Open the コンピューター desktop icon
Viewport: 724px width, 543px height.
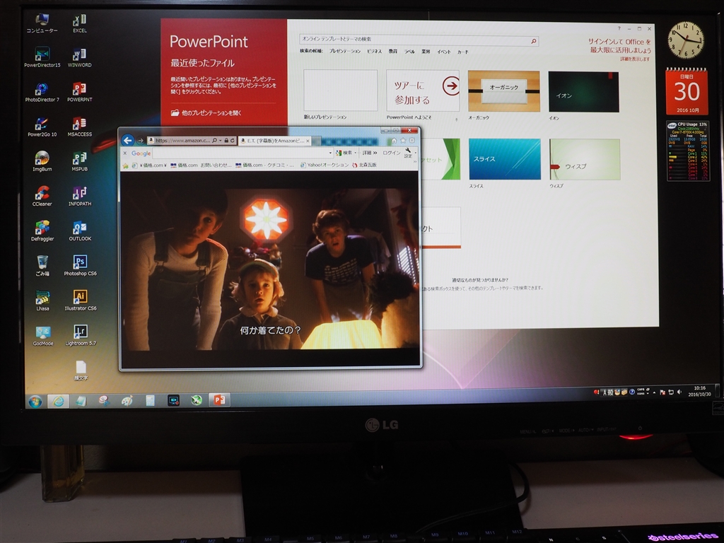(x=42, y=23)
